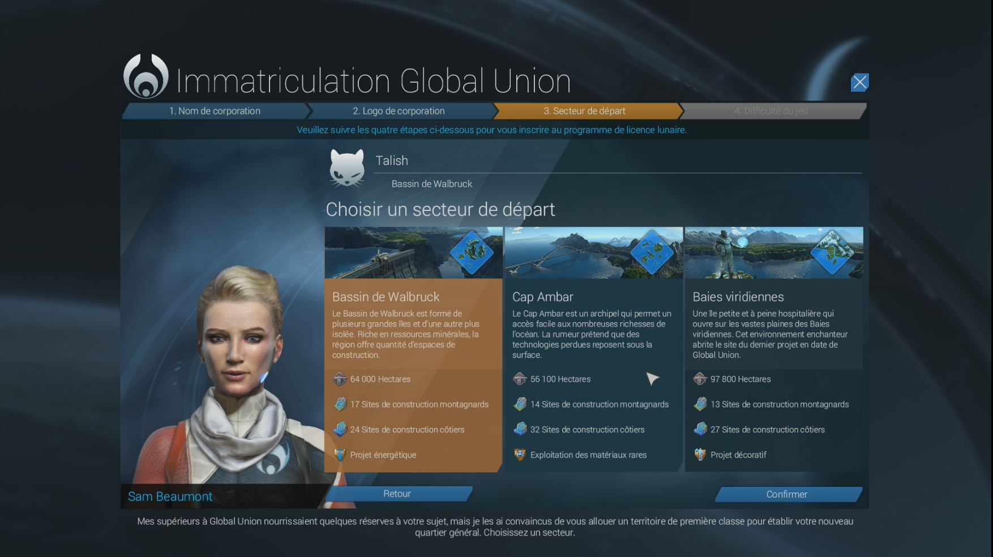Click the Global Union logo emblem
This screenshot has width=993, height=557.
click(146, 76)
